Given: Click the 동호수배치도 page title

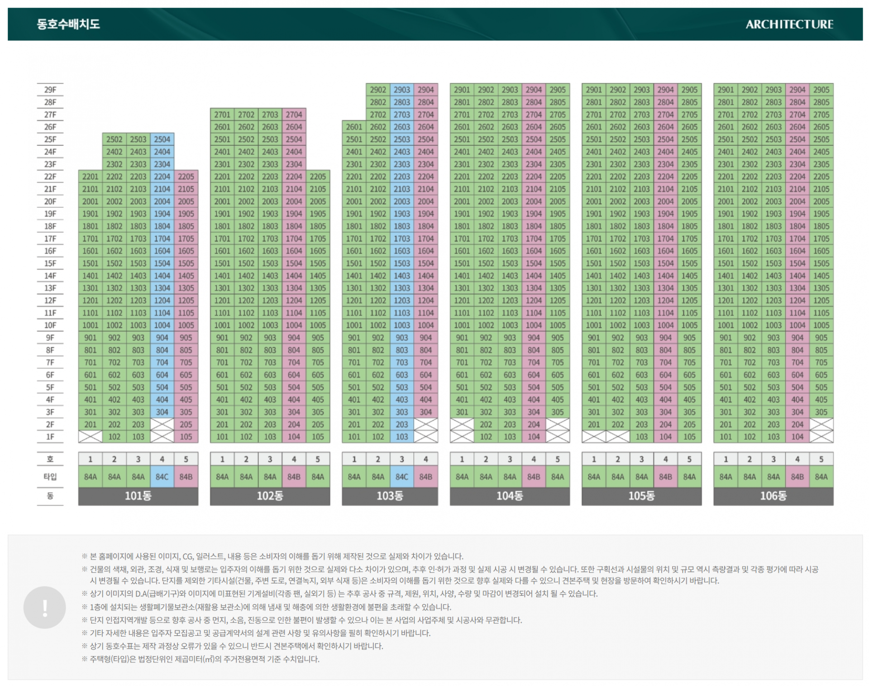Looking at the screenshot, I should pos(68,24).
